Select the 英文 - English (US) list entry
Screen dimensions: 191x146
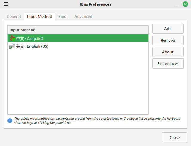click(x=78, y=46)
